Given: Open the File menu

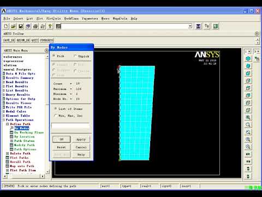Looking at the screenshot, I should coord(7,19).
